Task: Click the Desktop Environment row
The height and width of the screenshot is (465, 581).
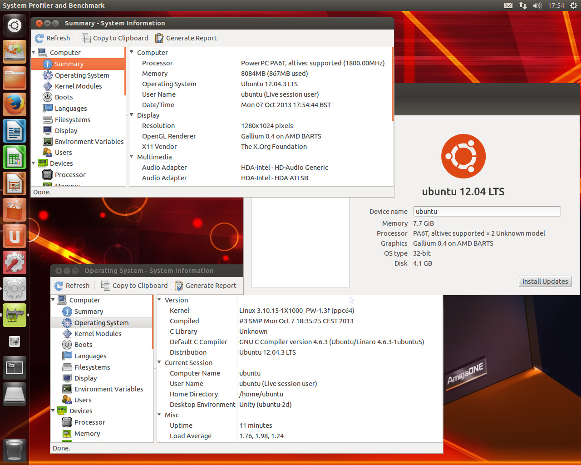Action: (x=300, y=405)
